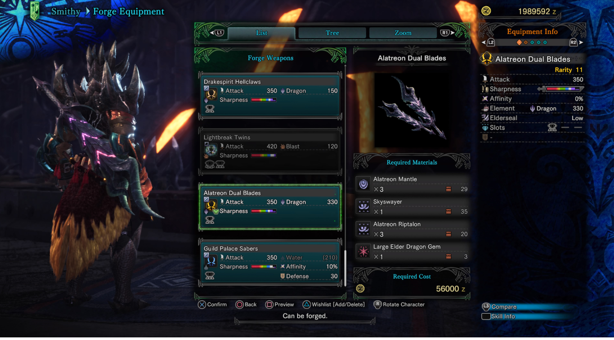
Task: Select the Large Elder Dragon Gem icon
Action: pyautogui.click(x=363, y=251)
